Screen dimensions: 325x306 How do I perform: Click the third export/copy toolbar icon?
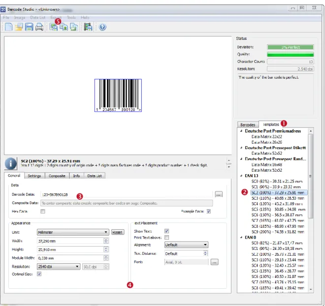74,27
